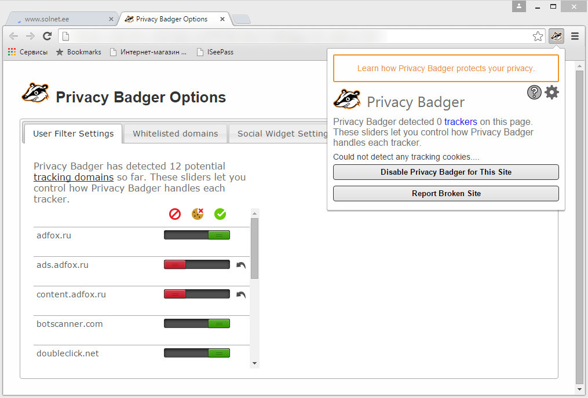Open the Bookmarks bookmark item
This screenshot has width=588, height=398.
point(78,52)
